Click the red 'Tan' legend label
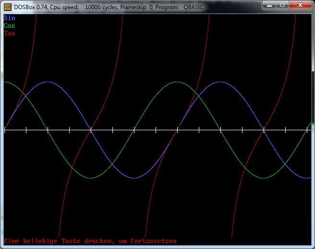 coord(10,33)
